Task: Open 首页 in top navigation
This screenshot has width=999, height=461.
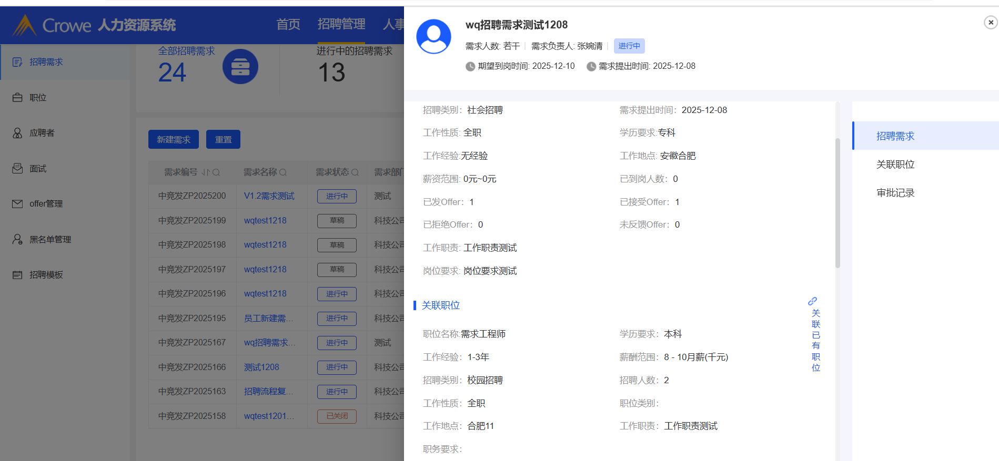Action: tap(288, 24)
